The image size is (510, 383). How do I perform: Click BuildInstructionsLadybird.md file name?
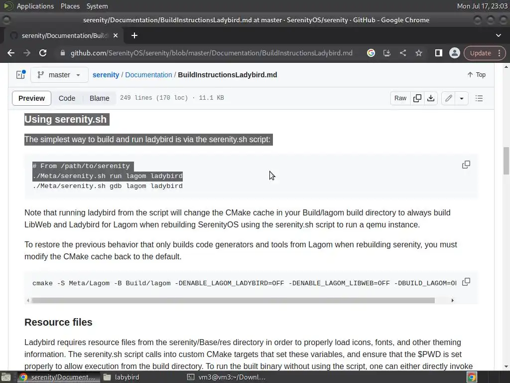(x=227, y=75)
